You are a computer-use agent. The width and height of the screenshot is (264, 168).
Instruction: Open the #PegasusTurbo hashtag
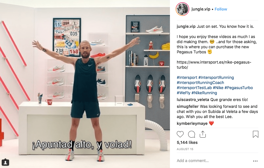(x=239, y=88)
